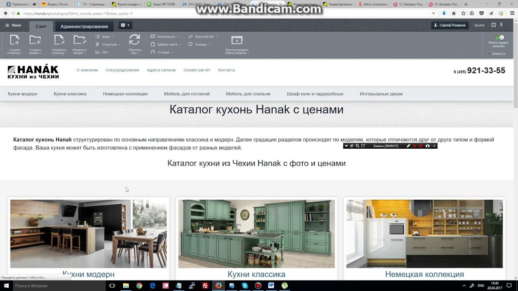518x291 pixels.
Task: Open the Кухни классика menu item
Action: 70,94
